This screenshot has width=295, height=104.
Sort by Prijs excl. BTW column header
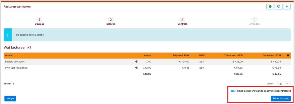point(181,56)
